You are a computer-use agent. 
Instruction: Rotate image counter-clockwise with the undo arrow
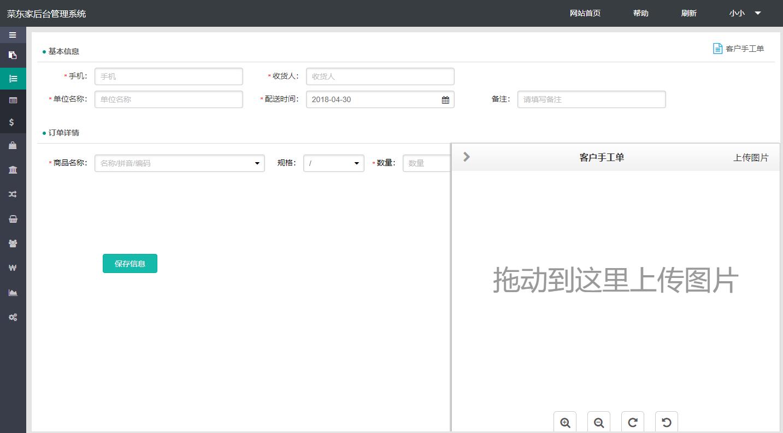(x=667, y=422)
